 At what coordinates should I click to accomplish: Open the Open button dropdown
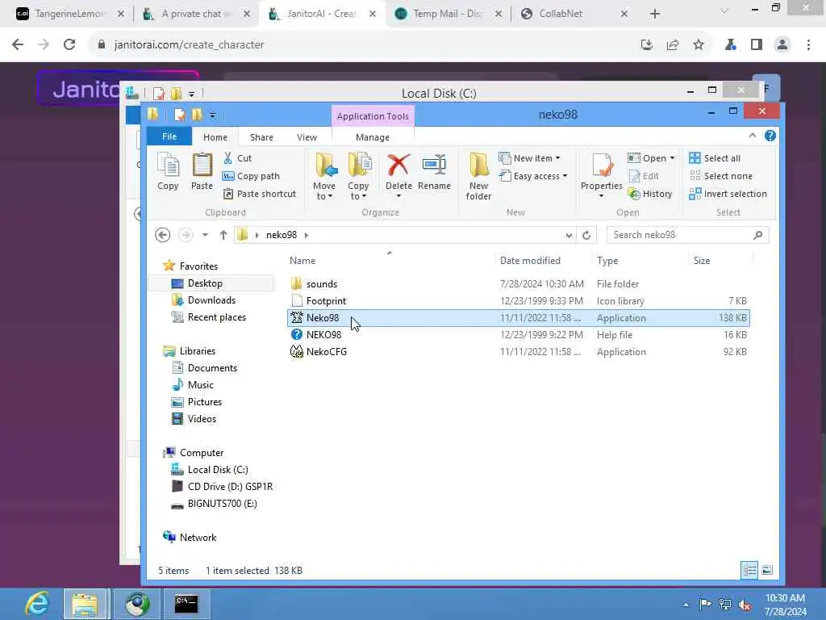[x=672, y=158]
